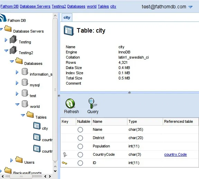Click the InnoDB engine value

124,52
